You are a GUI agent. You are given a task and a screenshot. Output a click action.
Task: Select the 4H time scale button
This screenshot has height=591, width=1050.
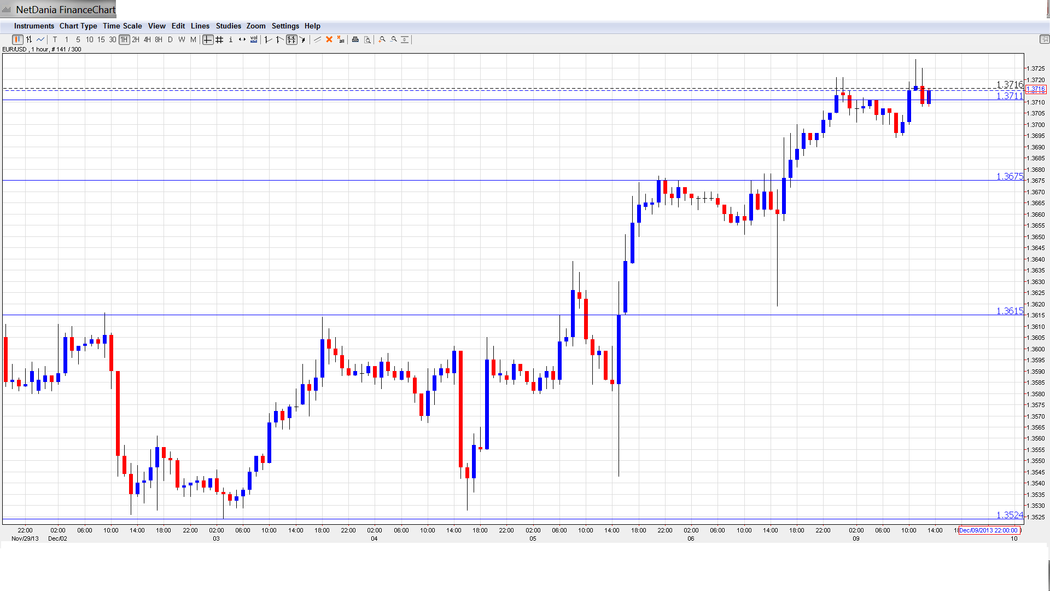point(147,39)
